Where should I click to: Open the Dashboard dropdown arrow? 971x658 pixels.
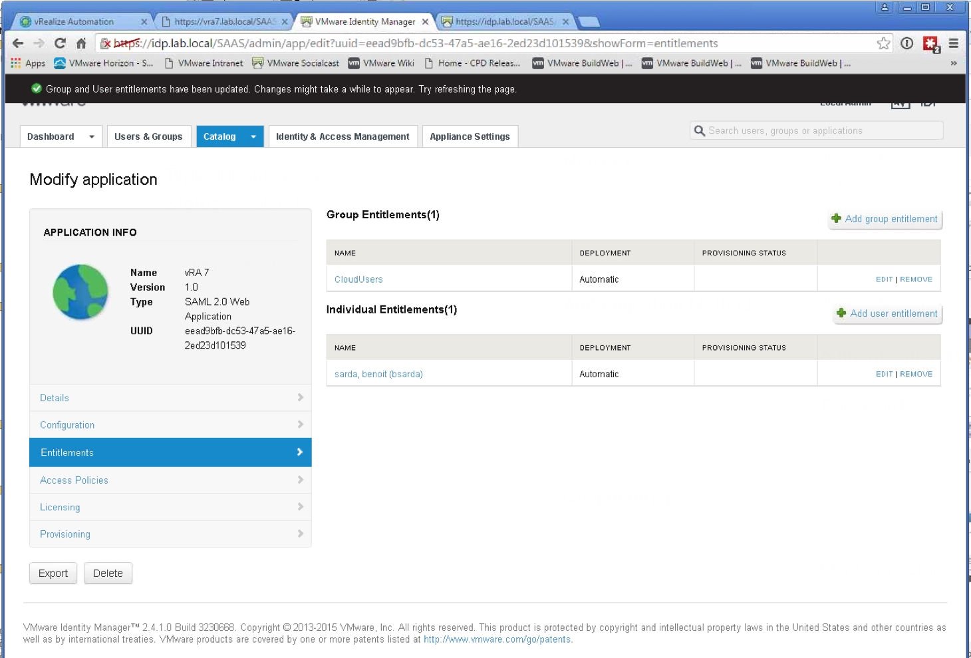click(x=92, y=136)
